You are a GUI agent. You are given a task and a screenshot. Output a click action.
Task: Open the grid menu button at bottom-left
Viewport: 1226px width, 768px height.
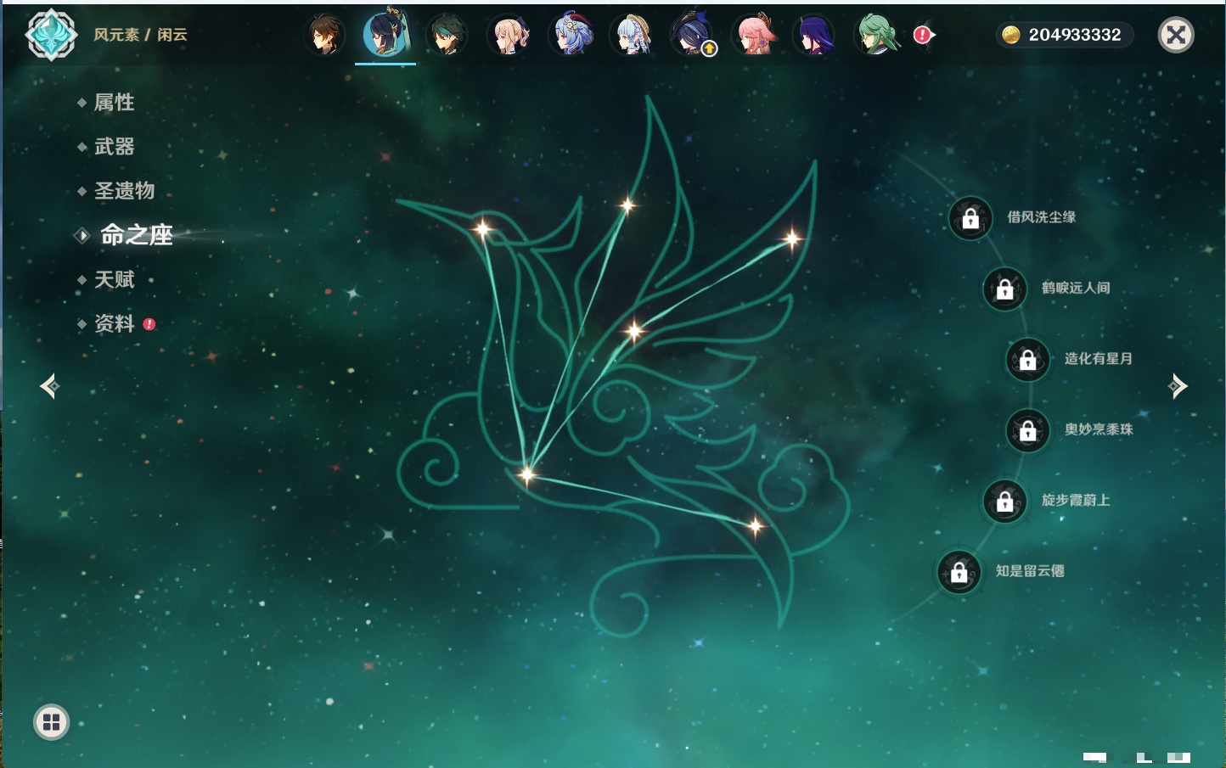tap(51, 722)
